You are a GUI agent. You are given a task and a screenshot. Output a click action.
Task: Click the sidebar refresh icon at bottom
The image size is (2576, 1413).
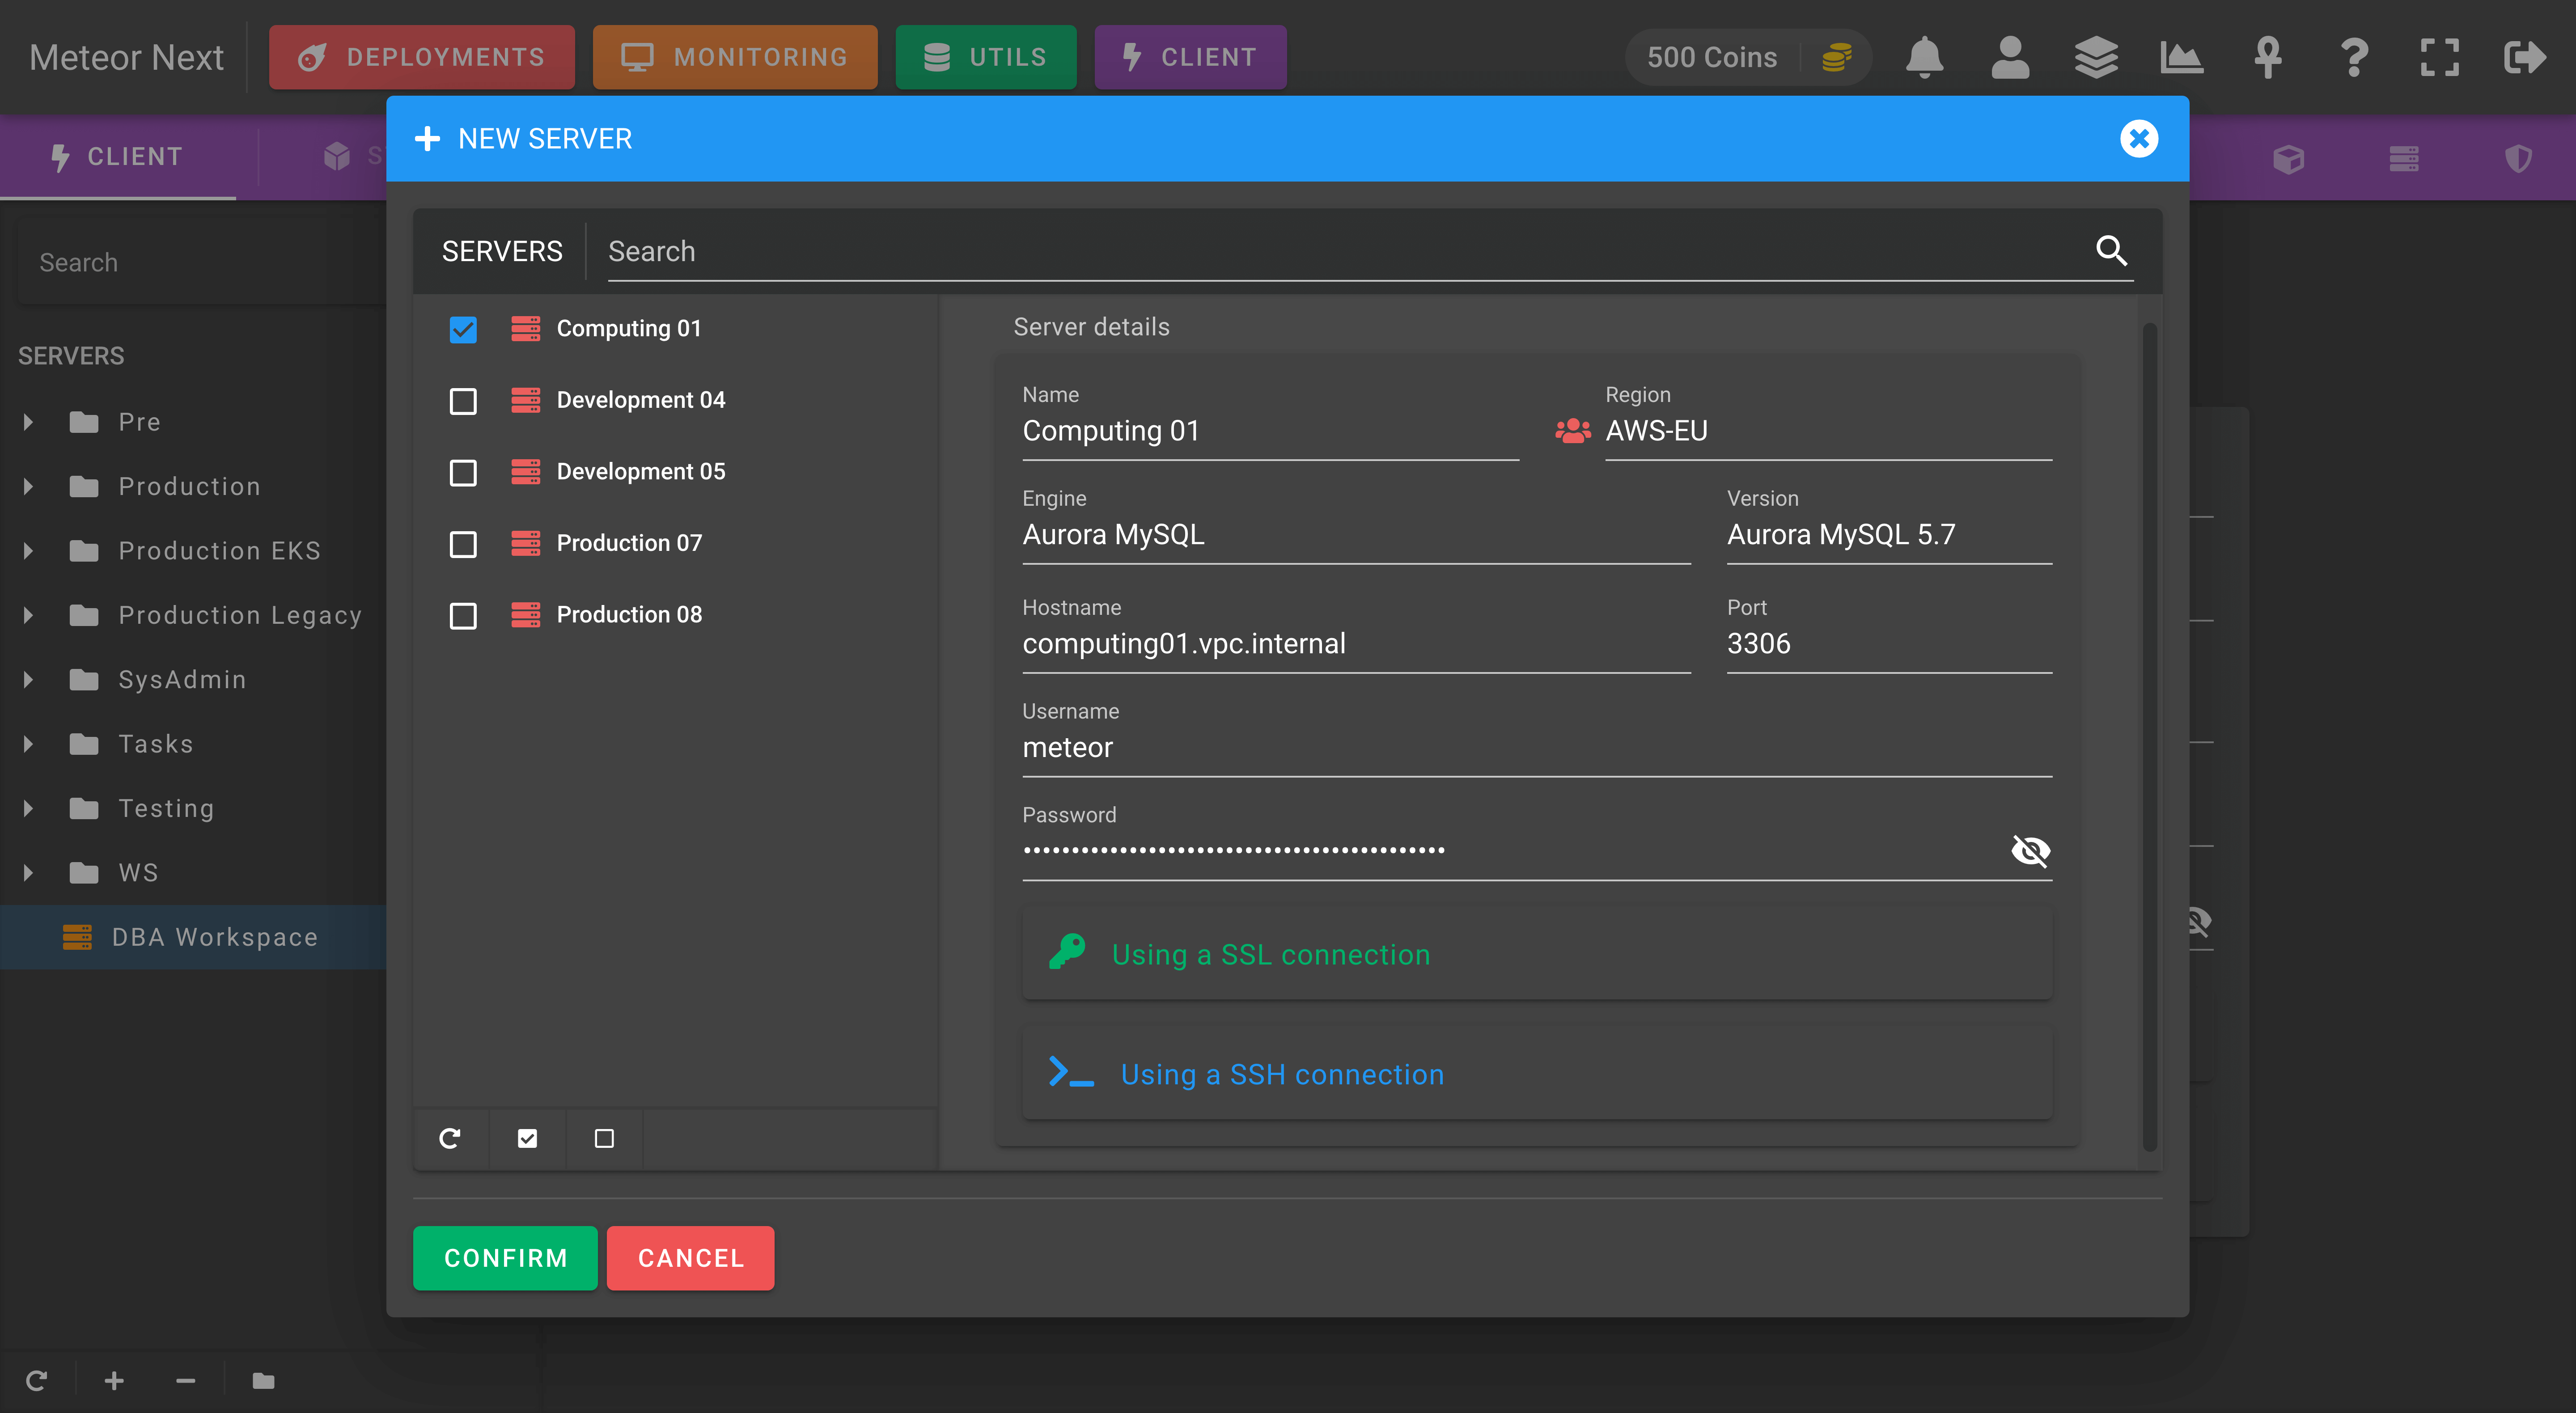click(37, 1381)
